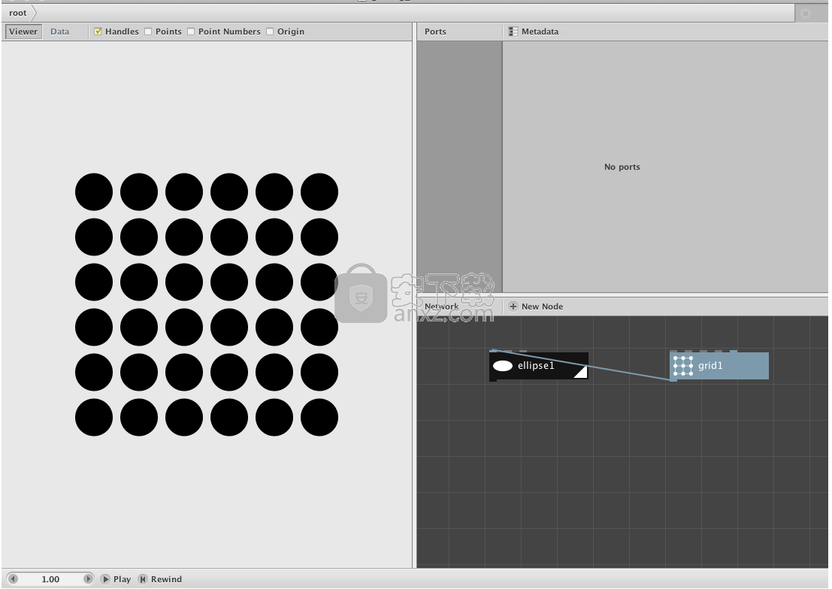832x589 pixels.
Task: Enable the Origin checkbox
Action: click(x=270, y=32)
